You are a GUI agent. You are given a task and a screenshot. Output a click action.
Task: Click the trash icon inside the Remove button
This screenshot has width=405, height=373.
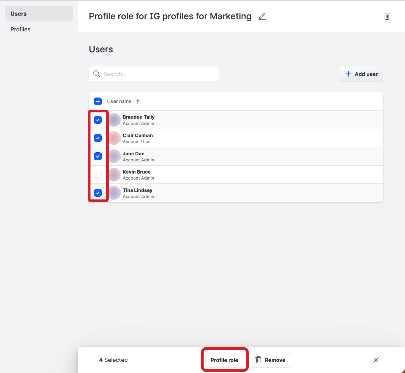click(x=258, y=360)
